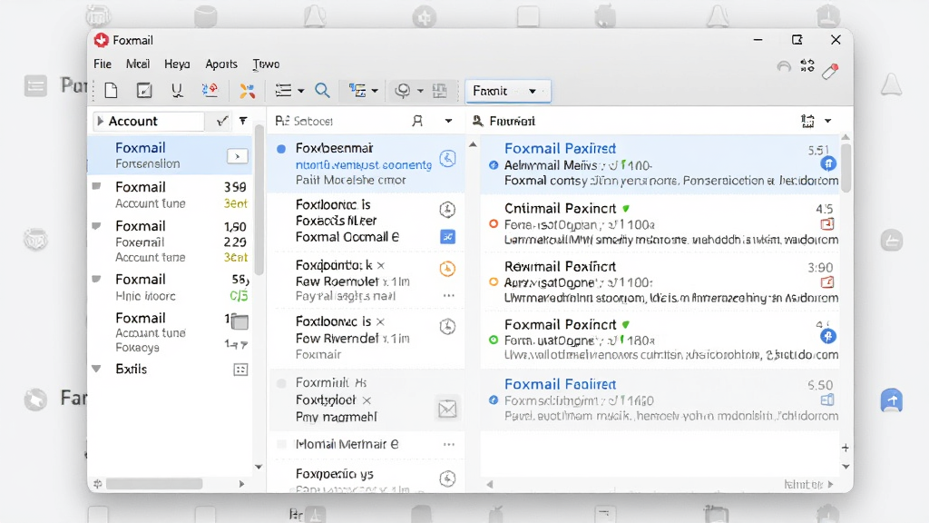Click the compose pencil-in-square toolbar icon
The width and height of the screenshot is (929, 523).
point(144,91)
